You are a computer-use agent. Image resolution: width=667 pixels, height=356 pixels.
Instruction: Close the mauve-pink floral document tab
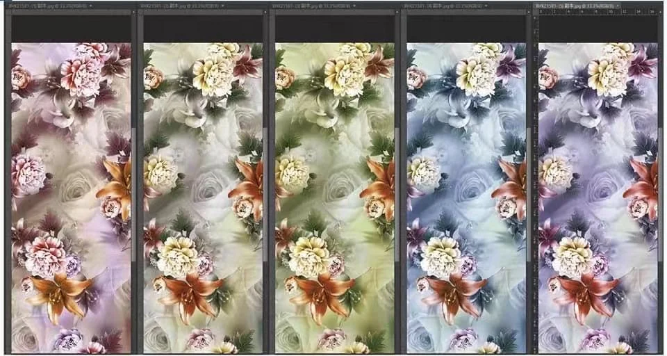tap(92, 6)
